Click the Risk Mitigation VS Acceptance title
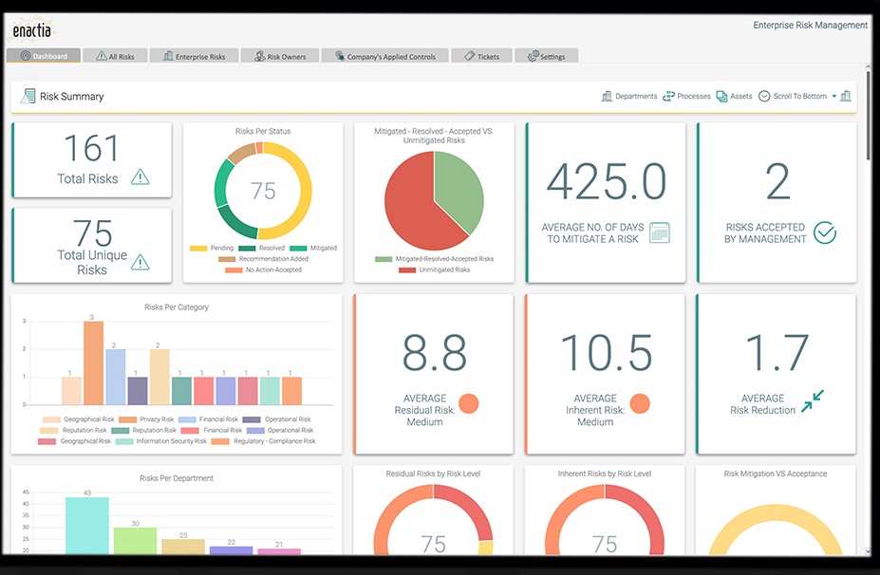The height and width of the screenshot is (575, 880). pyautogui.click(x=775, y=473)
